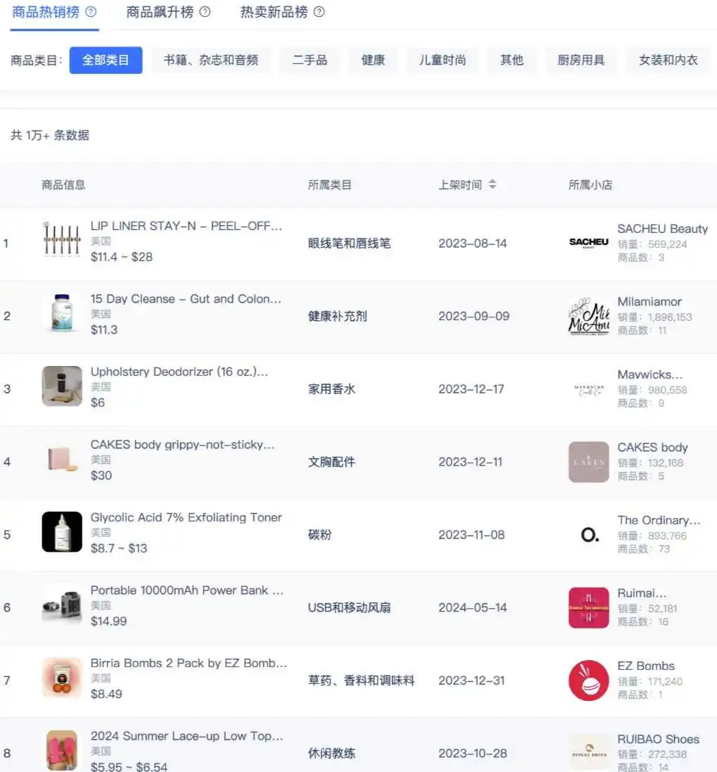Screen dimensions: 717x772
Task: Open RUIBAO Shoes shop logo
Action: click(588, 753)
